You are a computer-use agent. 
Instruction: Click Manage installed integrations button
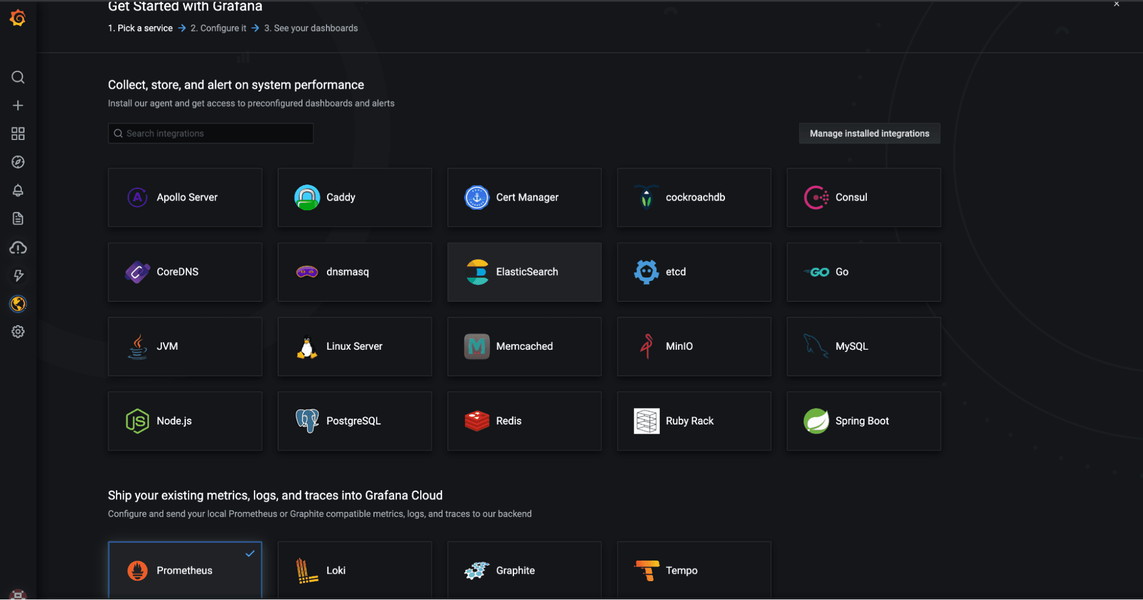pyautogui.click(x=869, y=134)
